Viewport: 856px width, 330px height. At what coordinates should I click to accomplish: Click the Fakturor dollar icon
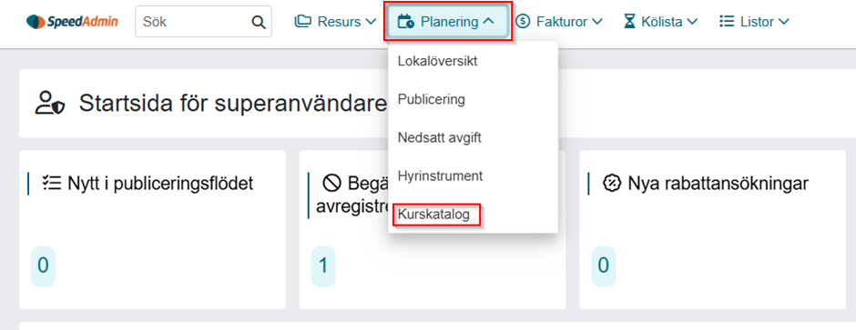point(523,22)
